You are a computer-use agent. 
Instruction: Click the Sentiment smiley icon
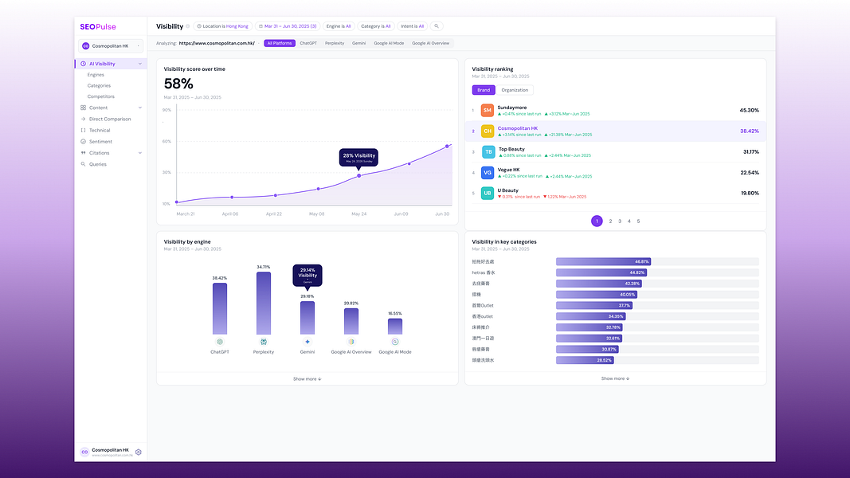coord(84,142)
